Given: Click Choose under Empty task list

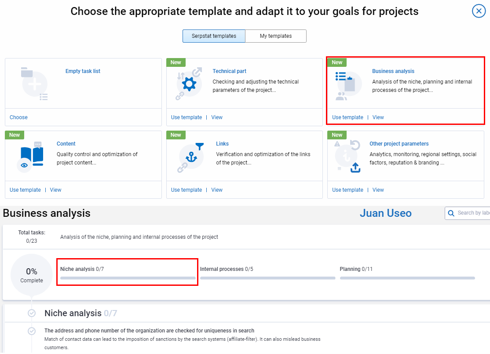Looking at the screenshot, I should click(x=18, y=117).
